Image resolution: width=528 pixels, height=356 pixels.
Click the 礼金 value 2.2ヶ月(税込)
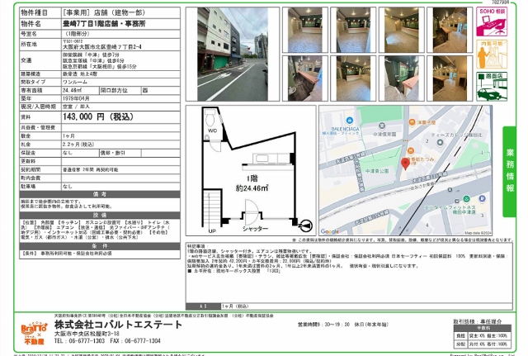pos(78,145)
